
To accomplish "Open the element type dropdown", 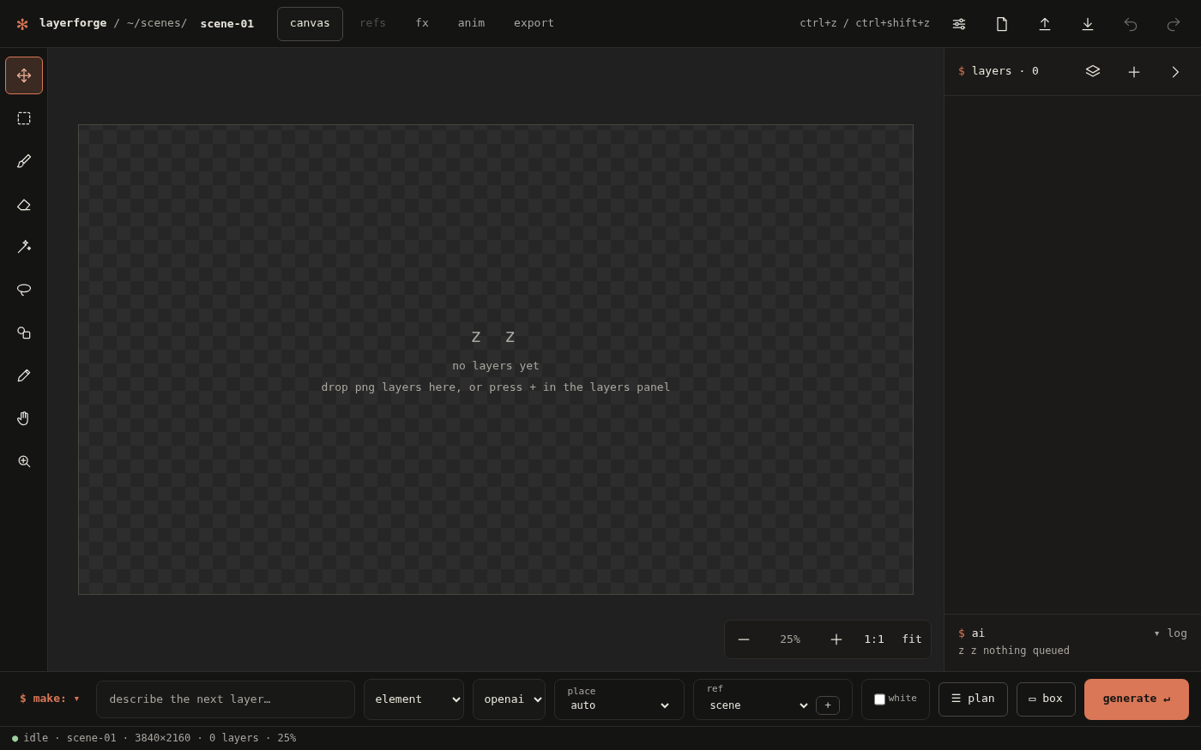I will point(413,699).
